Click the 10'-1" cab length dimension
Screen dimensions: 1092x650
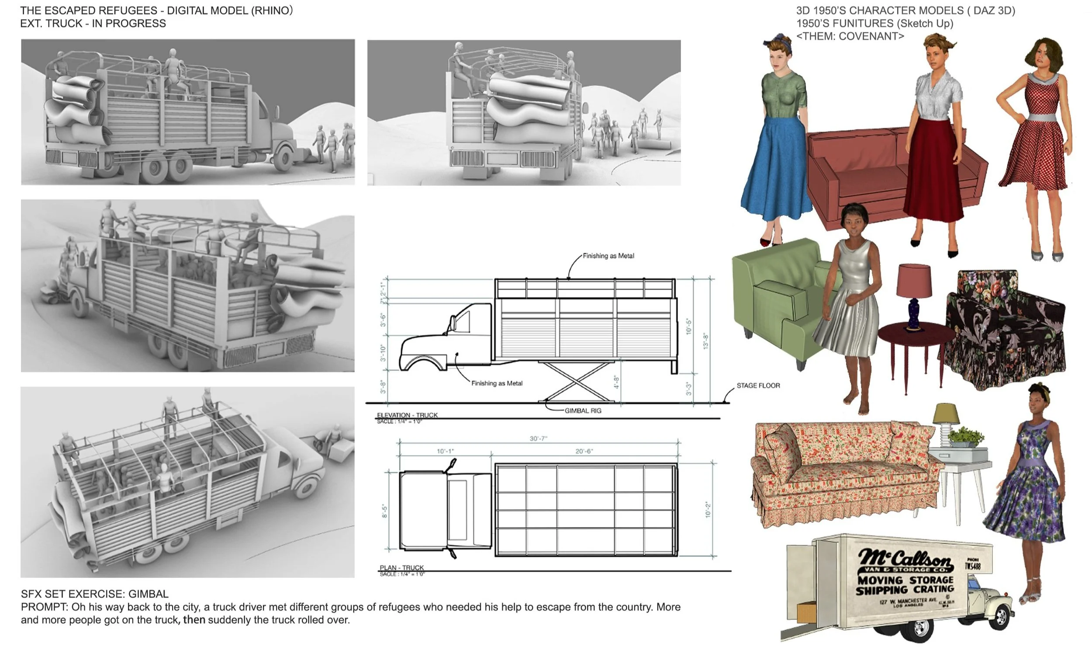[x=445, y=451]
